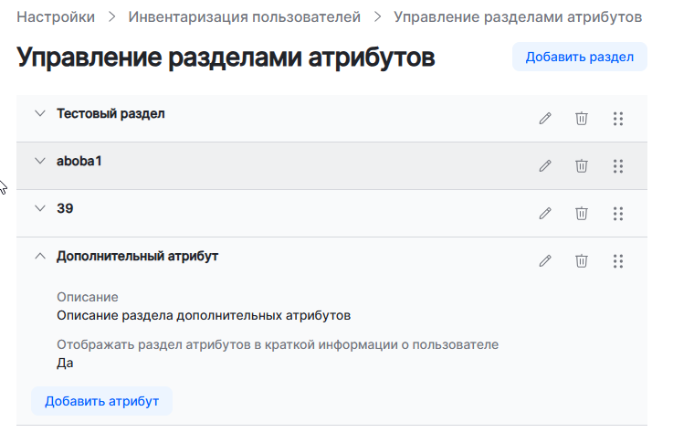Go to Настройки breadcrumb

[56, 16]
